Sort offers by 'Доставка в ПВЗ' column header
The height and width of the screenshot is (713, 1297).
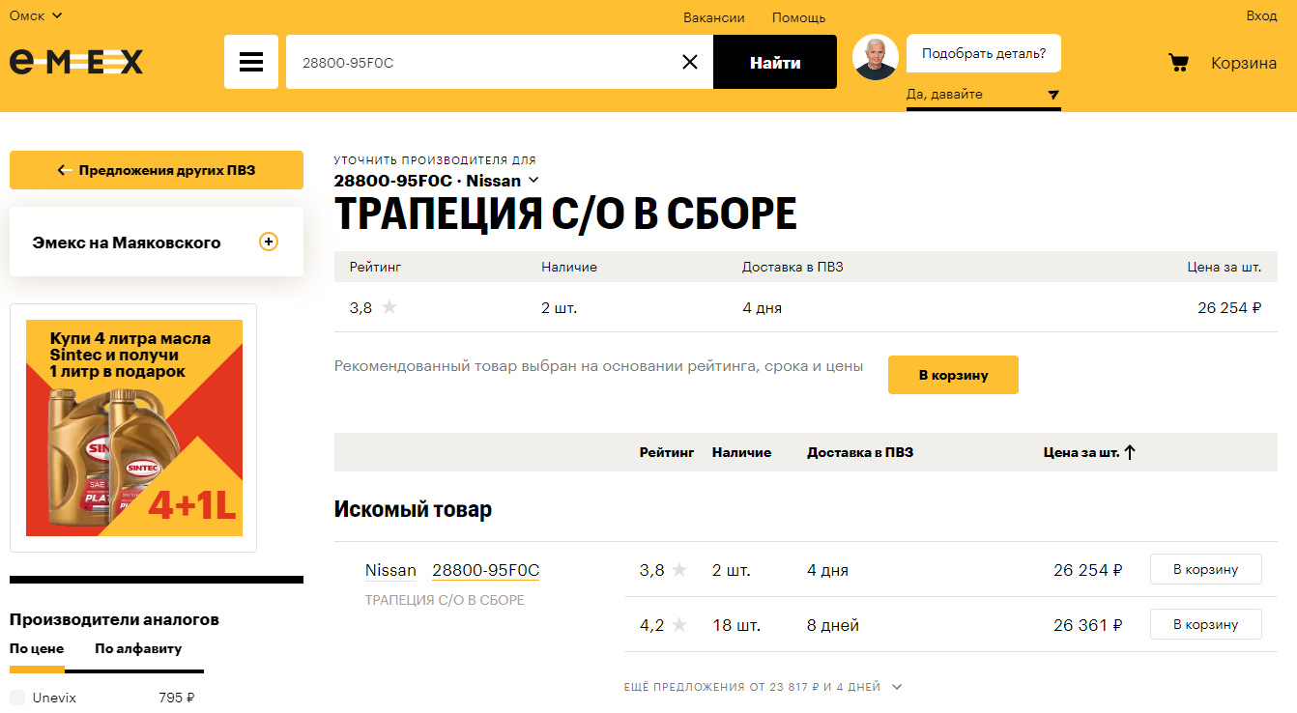860,452
